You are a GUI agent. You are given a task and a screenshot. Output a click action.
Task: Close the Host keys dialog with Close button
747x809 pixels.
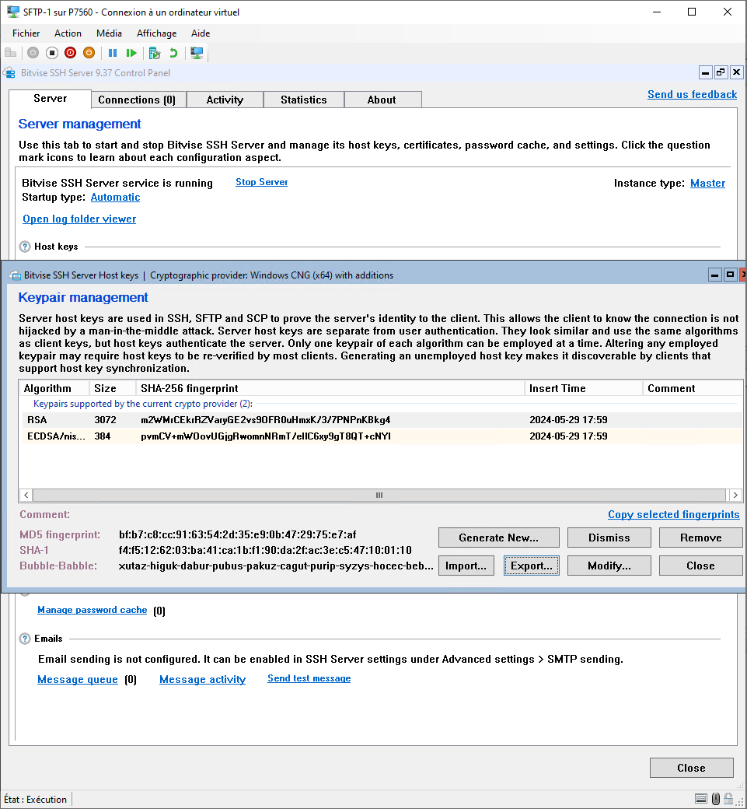(x=700, y=566)
